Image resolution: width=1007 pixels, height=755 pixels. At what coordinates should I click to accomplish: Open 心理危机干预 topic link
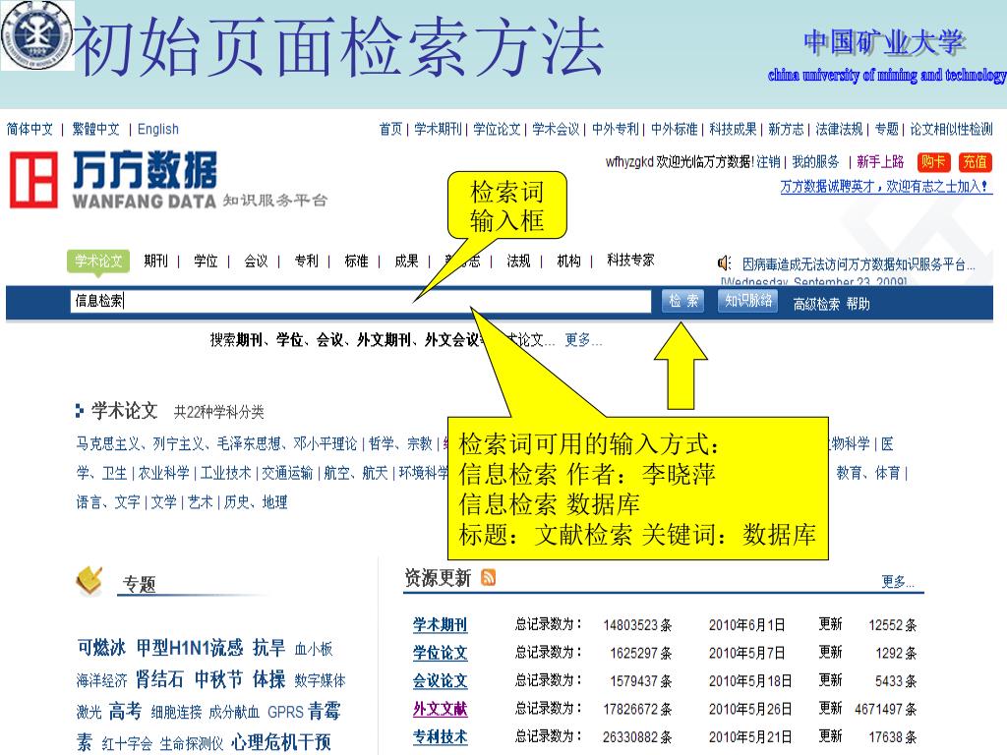281,743
